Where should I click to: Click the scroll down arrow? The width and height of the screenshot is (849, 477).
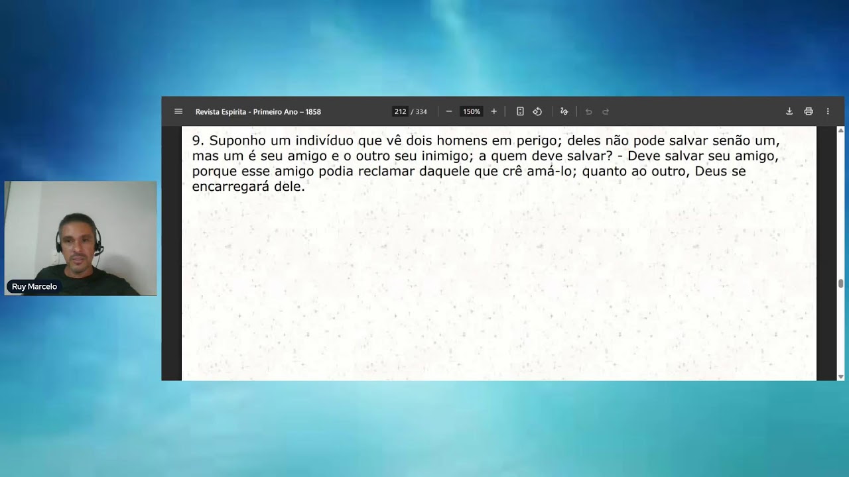[841, 376]
